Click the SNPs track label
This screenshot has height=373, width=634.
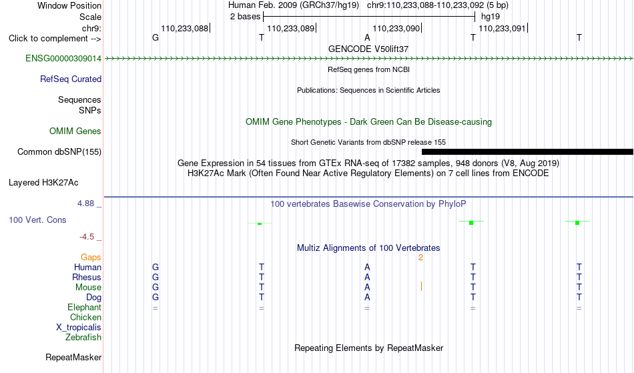[x=90, y=110]
